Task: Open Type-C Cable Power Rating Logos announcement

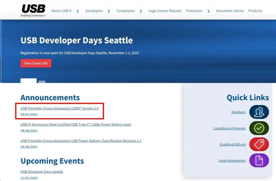Action: pos(76,124)
